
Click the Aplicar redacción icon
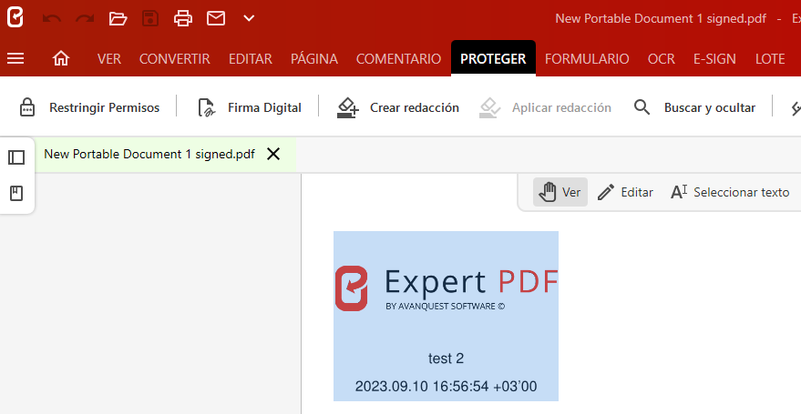pyautogui.click(x=490, y=107)
